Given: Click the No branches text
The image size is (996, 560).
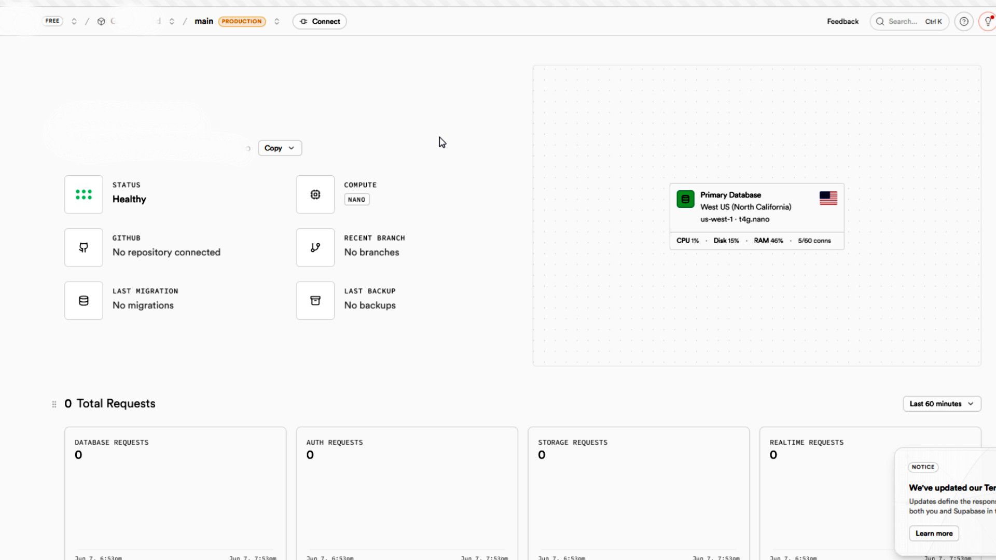Looking at the screenshot, I should [x=372, y=253].
